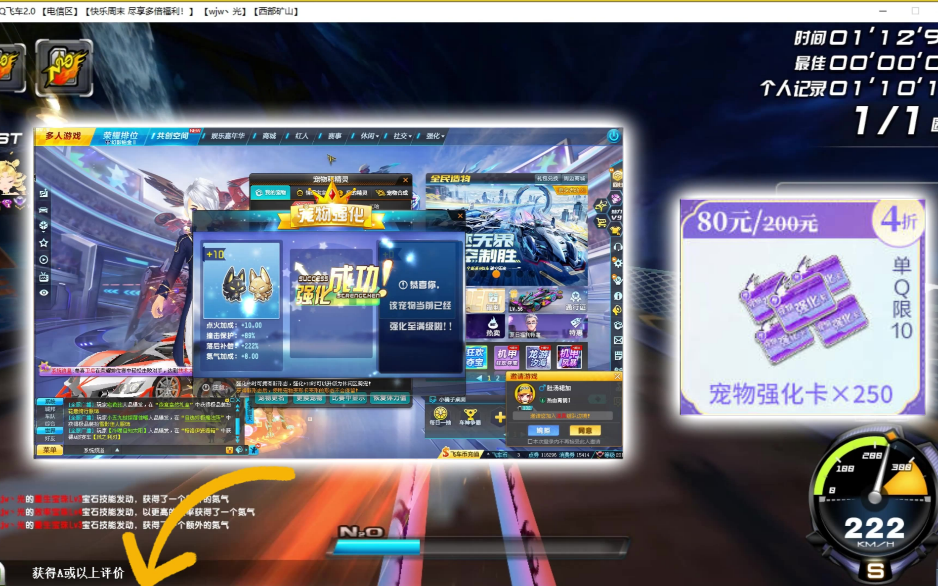938x586 pixels.
Task: Open the yellow shirt wardrobe icon
Action: [616, 230]
